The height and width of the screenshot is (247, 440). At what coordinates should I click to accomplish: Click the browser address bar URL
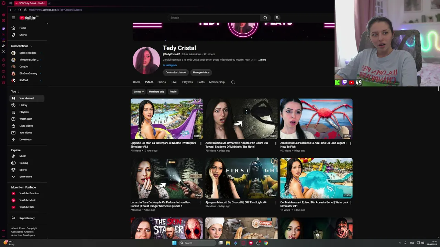pyautogui.click(x=55, y=10)
